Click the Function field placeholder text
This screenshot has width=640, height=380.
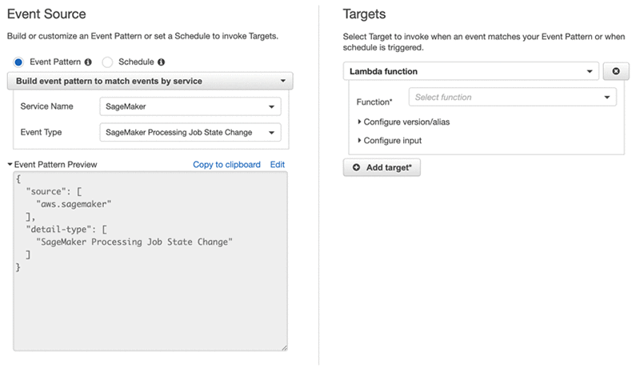coord(443,98)
